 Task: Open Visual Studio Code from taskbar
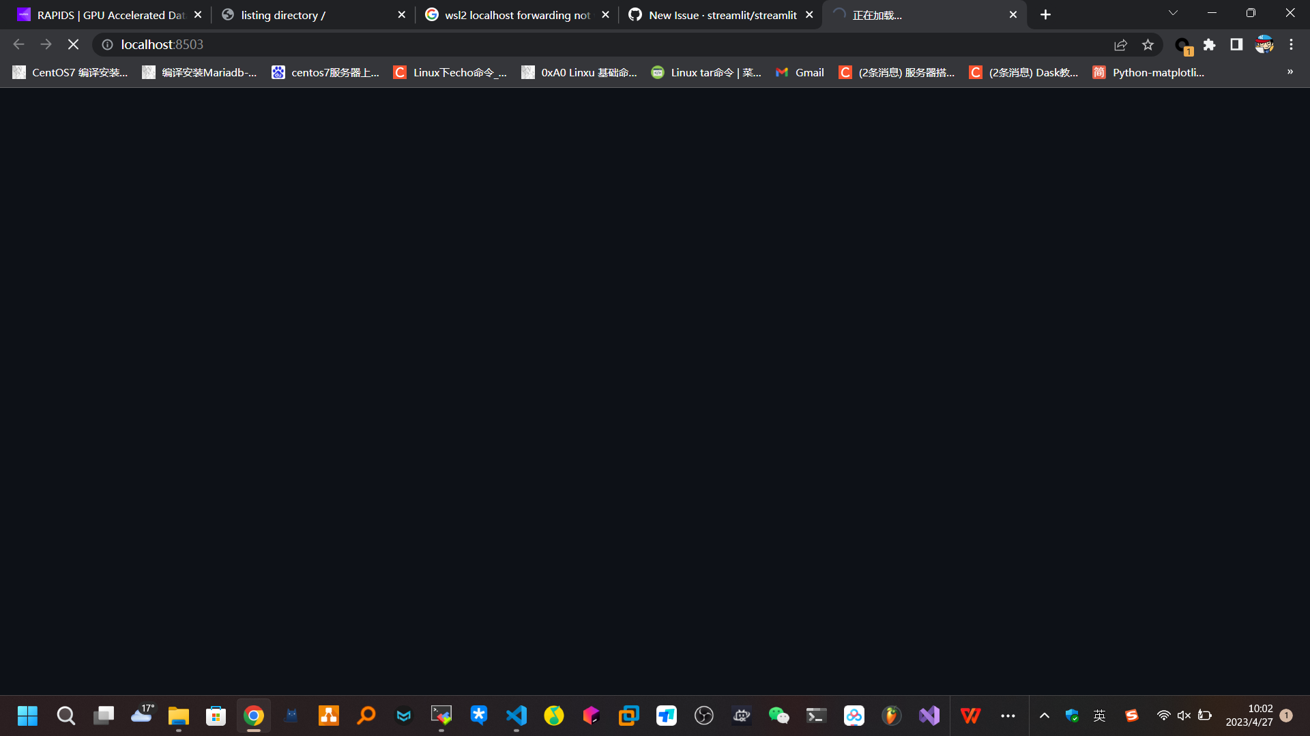tap(516, 716)
